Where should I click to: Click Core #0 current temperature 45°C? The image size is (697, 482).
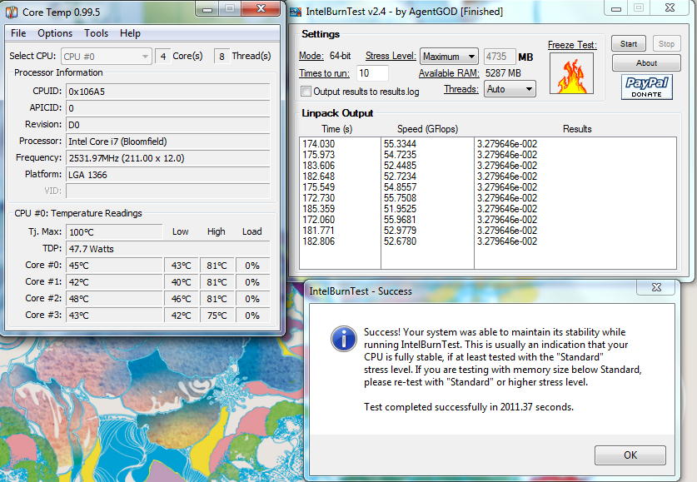tap(114, 266)
